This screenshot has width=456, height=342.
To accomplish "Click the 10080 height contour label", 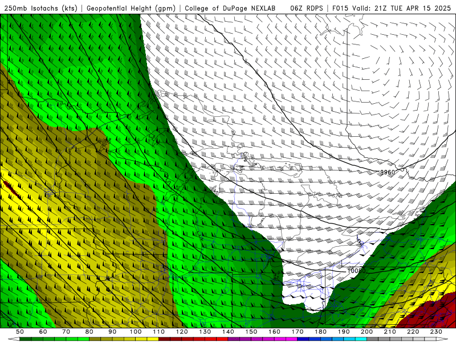I will (x=357, y=271).
